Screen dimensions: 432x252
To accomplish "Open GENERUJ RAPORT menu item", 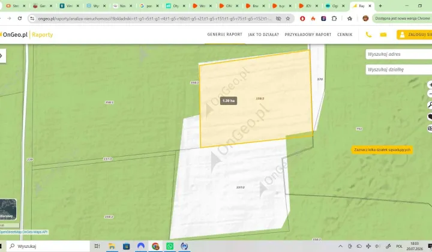I will pos(224,34).
